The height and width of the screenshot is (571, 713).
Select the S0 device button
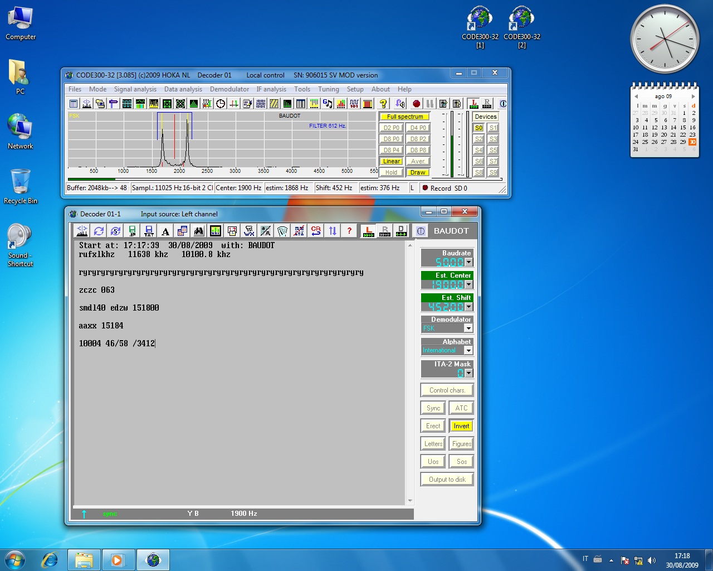tap(478, 128)
